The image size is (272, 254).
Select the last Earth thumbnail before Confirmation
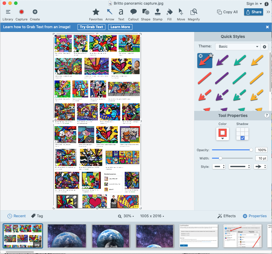(x=155, y=236)
